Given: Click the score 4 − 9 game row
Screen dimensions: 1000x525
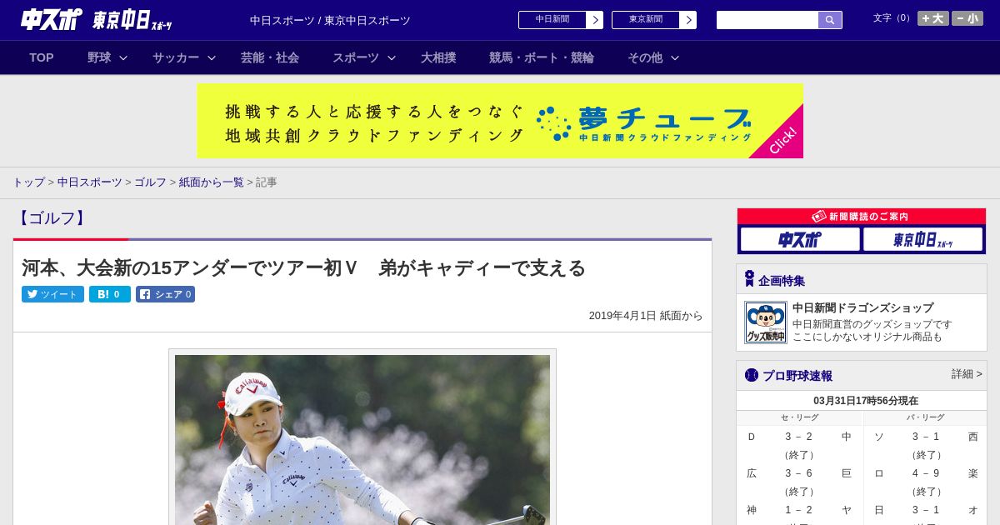Looking at the screenshot, I should tap(925, 473).
